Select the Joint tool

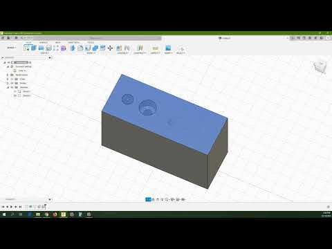127,48
